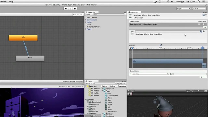The width and height of the screenshot is (208, 117).
Task: Open Exit Time condition dropdown
Action: point(150,74)
